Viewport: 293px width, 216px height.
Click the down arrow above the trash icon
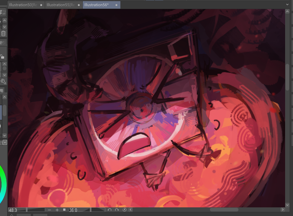click(5, 27)
